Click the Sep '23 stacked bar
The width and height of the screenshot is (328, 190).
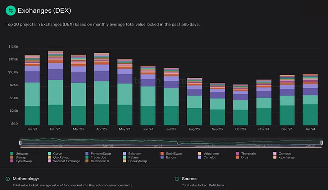tap(218, 104)
